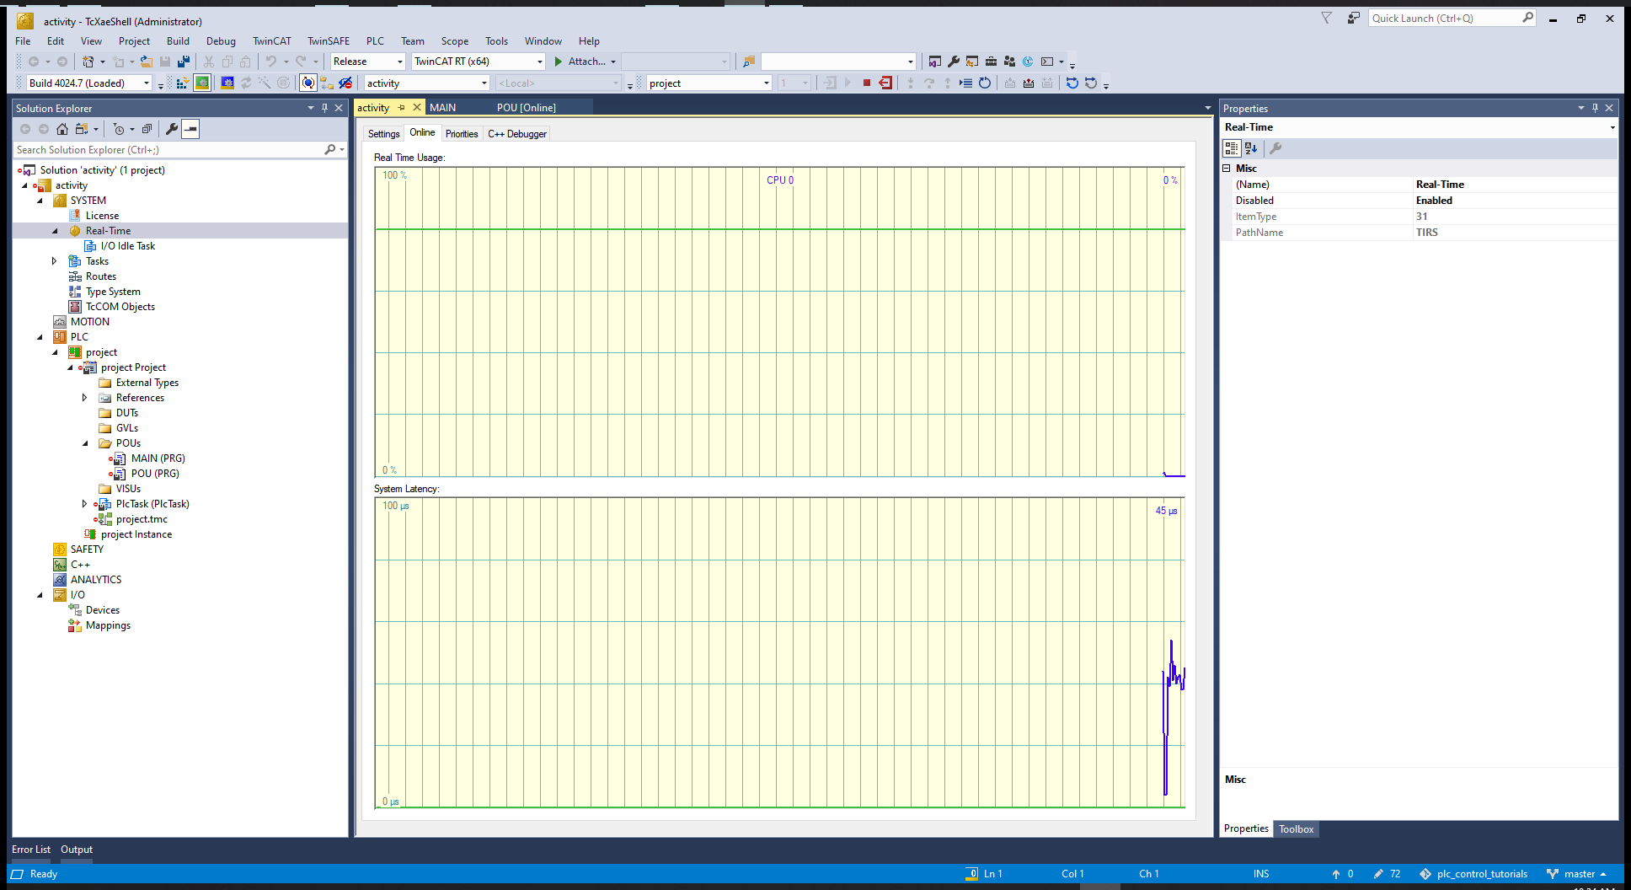The width and height of the screenshot is (1631, 890).
Task: Toggle Preview Selected Items button in Solution Explorer
Action: (191, 129)
